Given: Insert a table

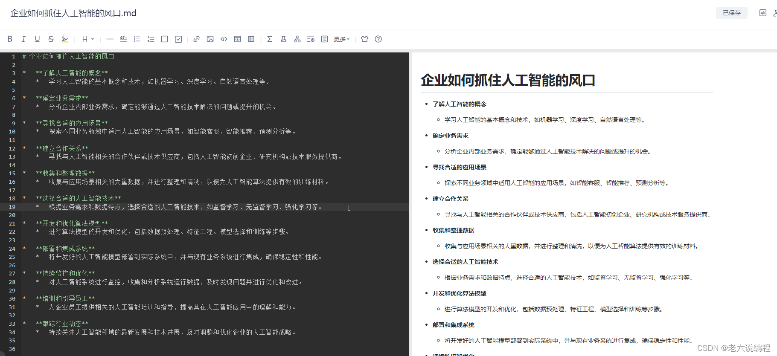Looking at the screenshot, I should click(x=251, y=39).
